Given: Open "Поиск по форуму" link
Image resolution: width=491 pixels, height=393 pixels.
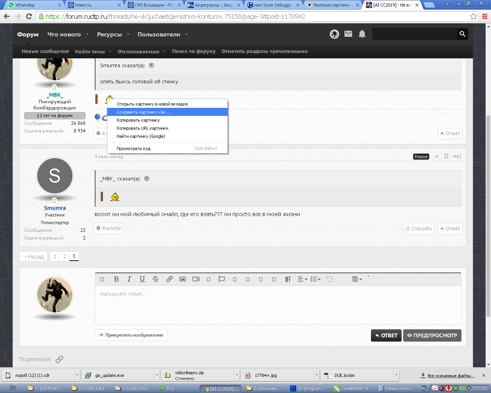Looking at the screenshot, I should click(194, 51).
